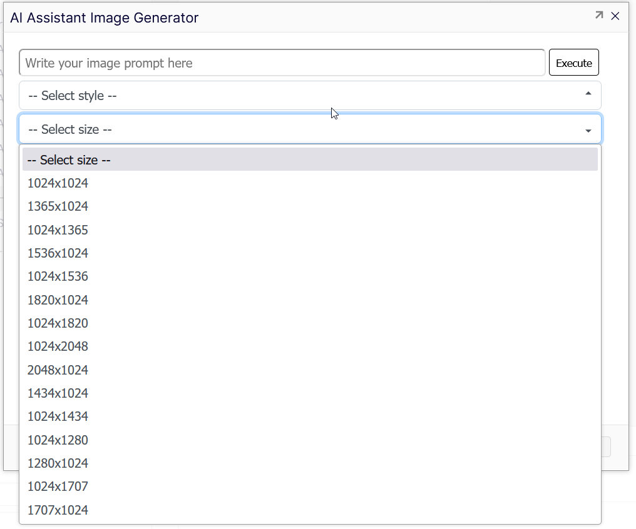Select size 1024x1434
The image size is (636, 529).
point(310,416)
